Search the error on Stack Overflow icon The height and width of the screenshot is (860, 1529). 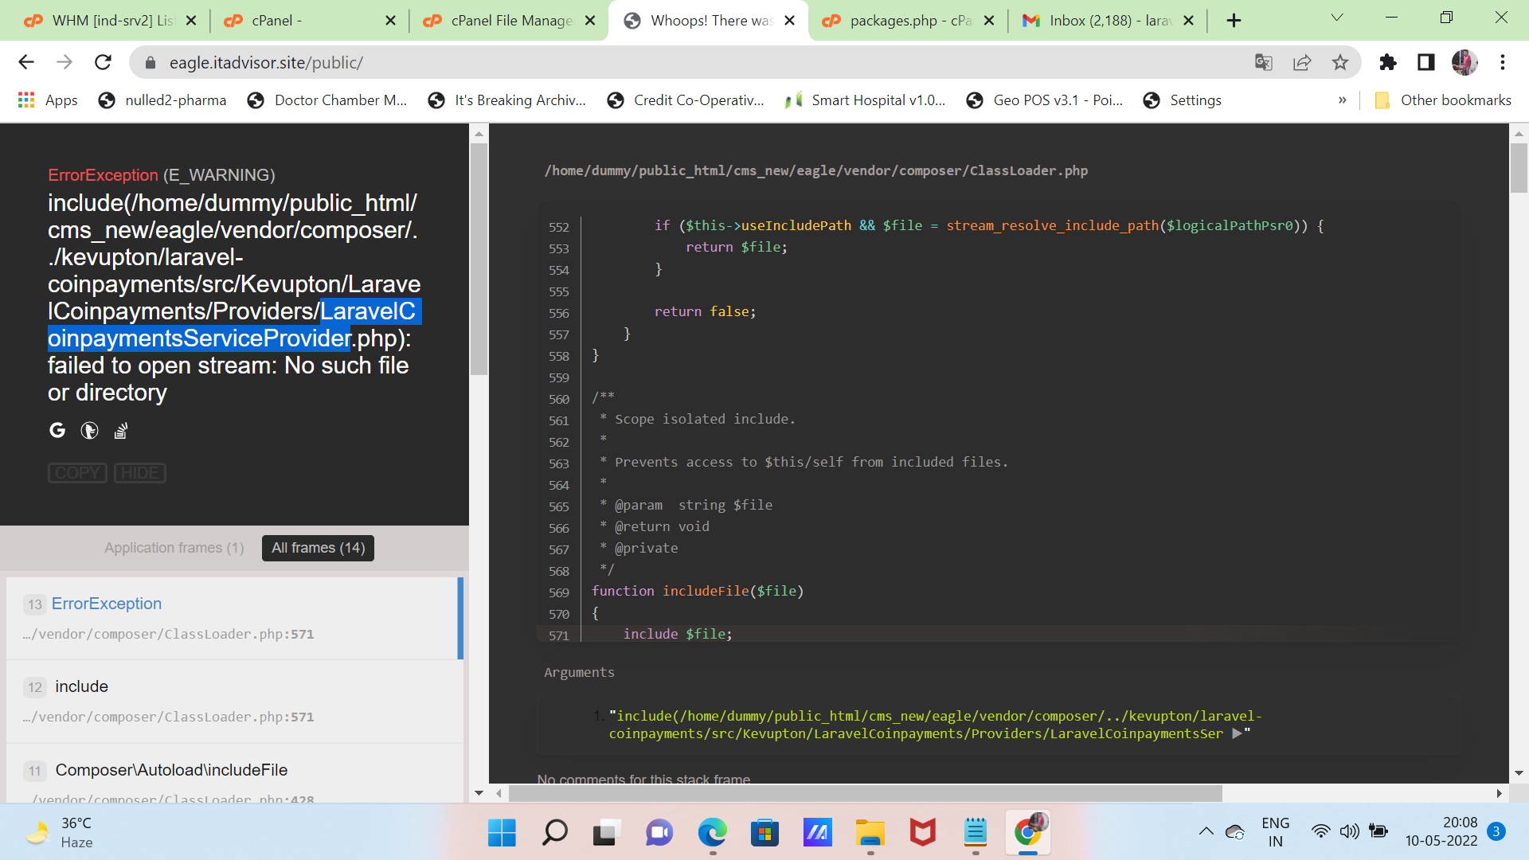coord(120,431)
